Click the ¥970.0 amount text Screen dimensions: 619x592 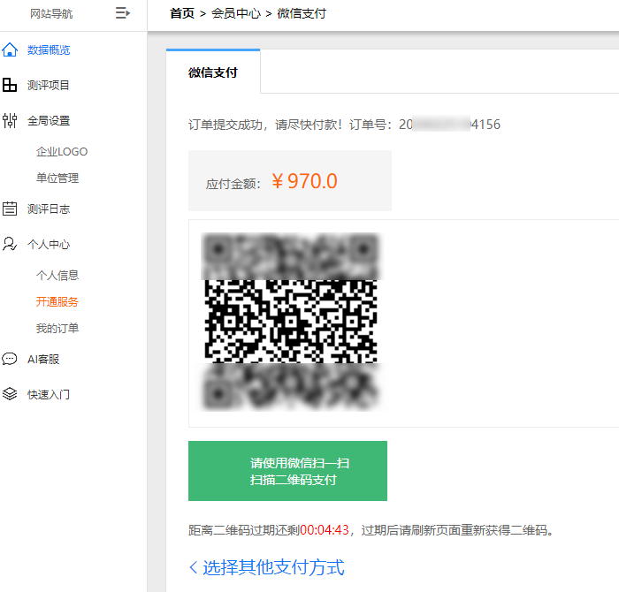click(304, 181)
